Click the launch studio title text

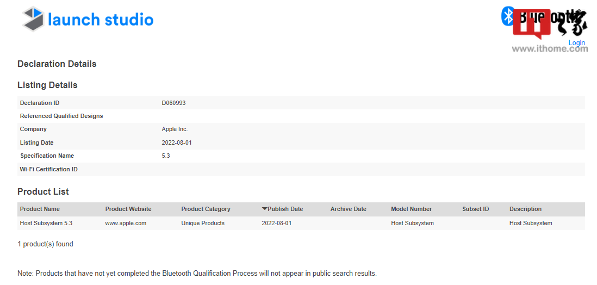click(101, 20)
